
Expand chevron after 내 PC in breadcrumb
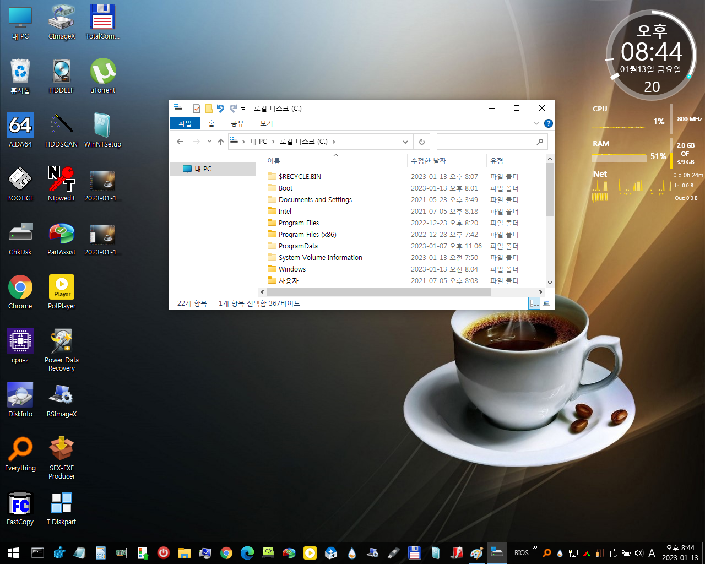[273, 142]
